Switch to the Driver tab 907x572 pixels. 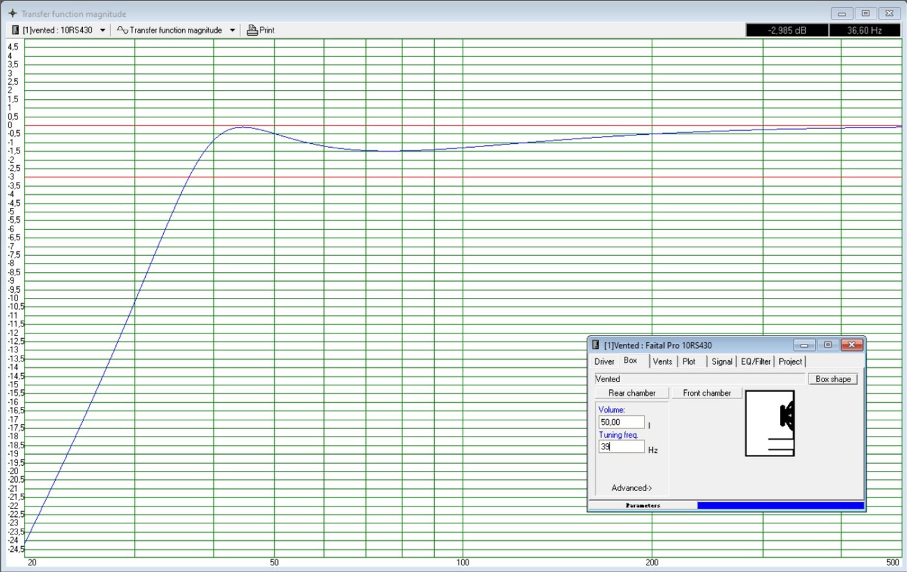(x=604, y=361)
